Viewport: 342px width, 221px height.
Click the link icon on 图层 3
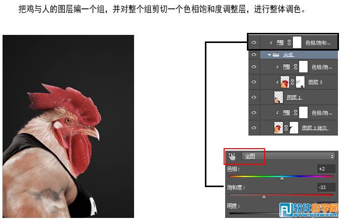tap(292, 82)
